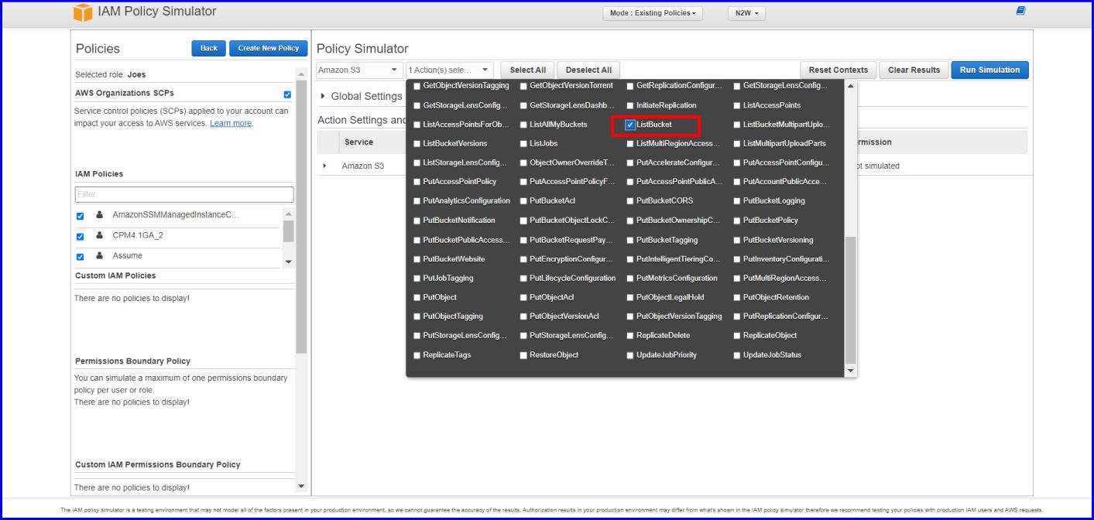Image resolution: width=1094 pixels, height=520 pixels.
Task: Click the Selected role: Joes text
Action: (x=111, y=75)
